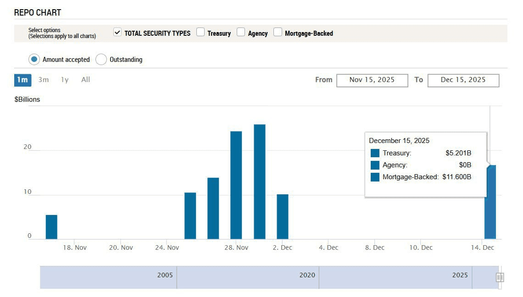Viewport: 523px width, 297px height.
Task: Select the Amount accepted radio button
Action: pyautogui.click(x=34, y=60)
